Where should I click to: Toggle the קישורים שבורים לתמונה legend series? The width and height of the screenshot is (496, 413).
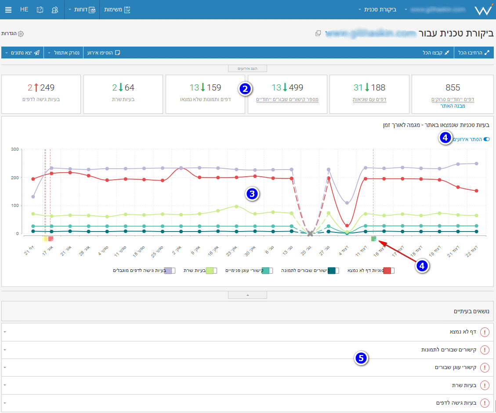(x=333, y=271)
